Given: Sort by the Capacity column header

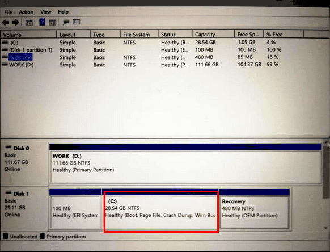Looking at the screenshot, I should point(213,35).
